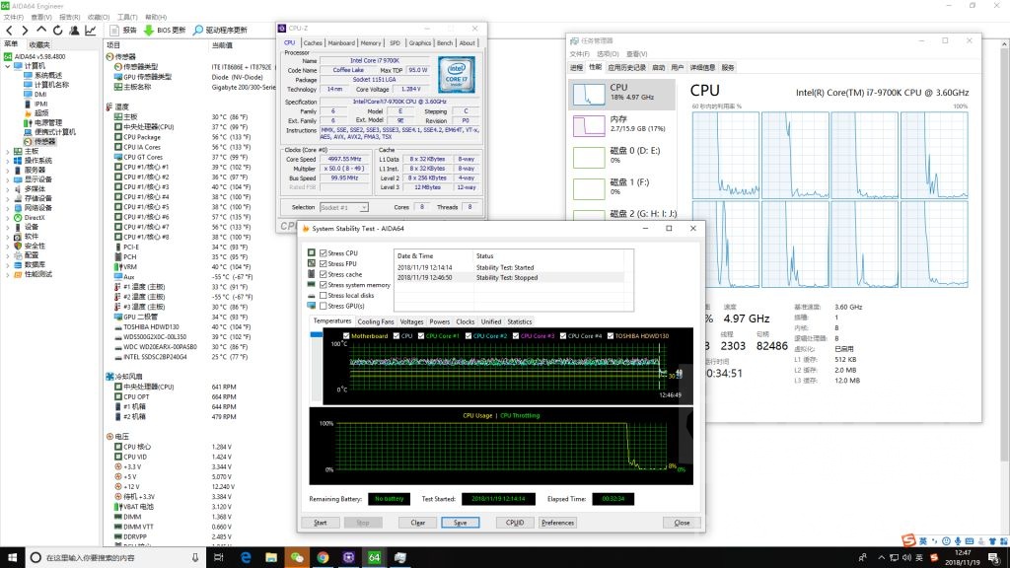Uncheck the Stress FPU checkbox

(324, 264)
